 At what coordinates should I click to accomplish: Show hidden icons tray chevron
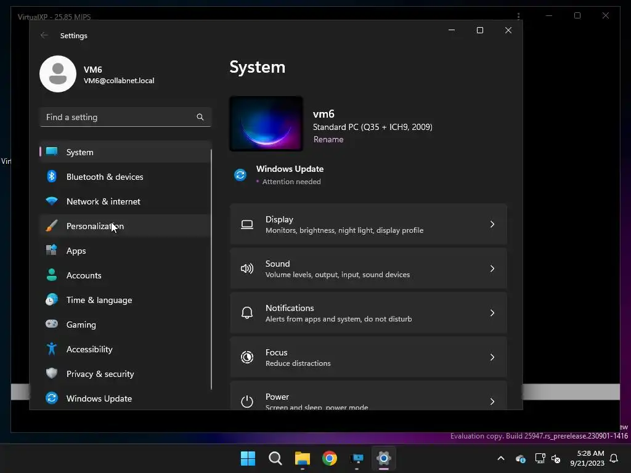(x=501, y=458)
